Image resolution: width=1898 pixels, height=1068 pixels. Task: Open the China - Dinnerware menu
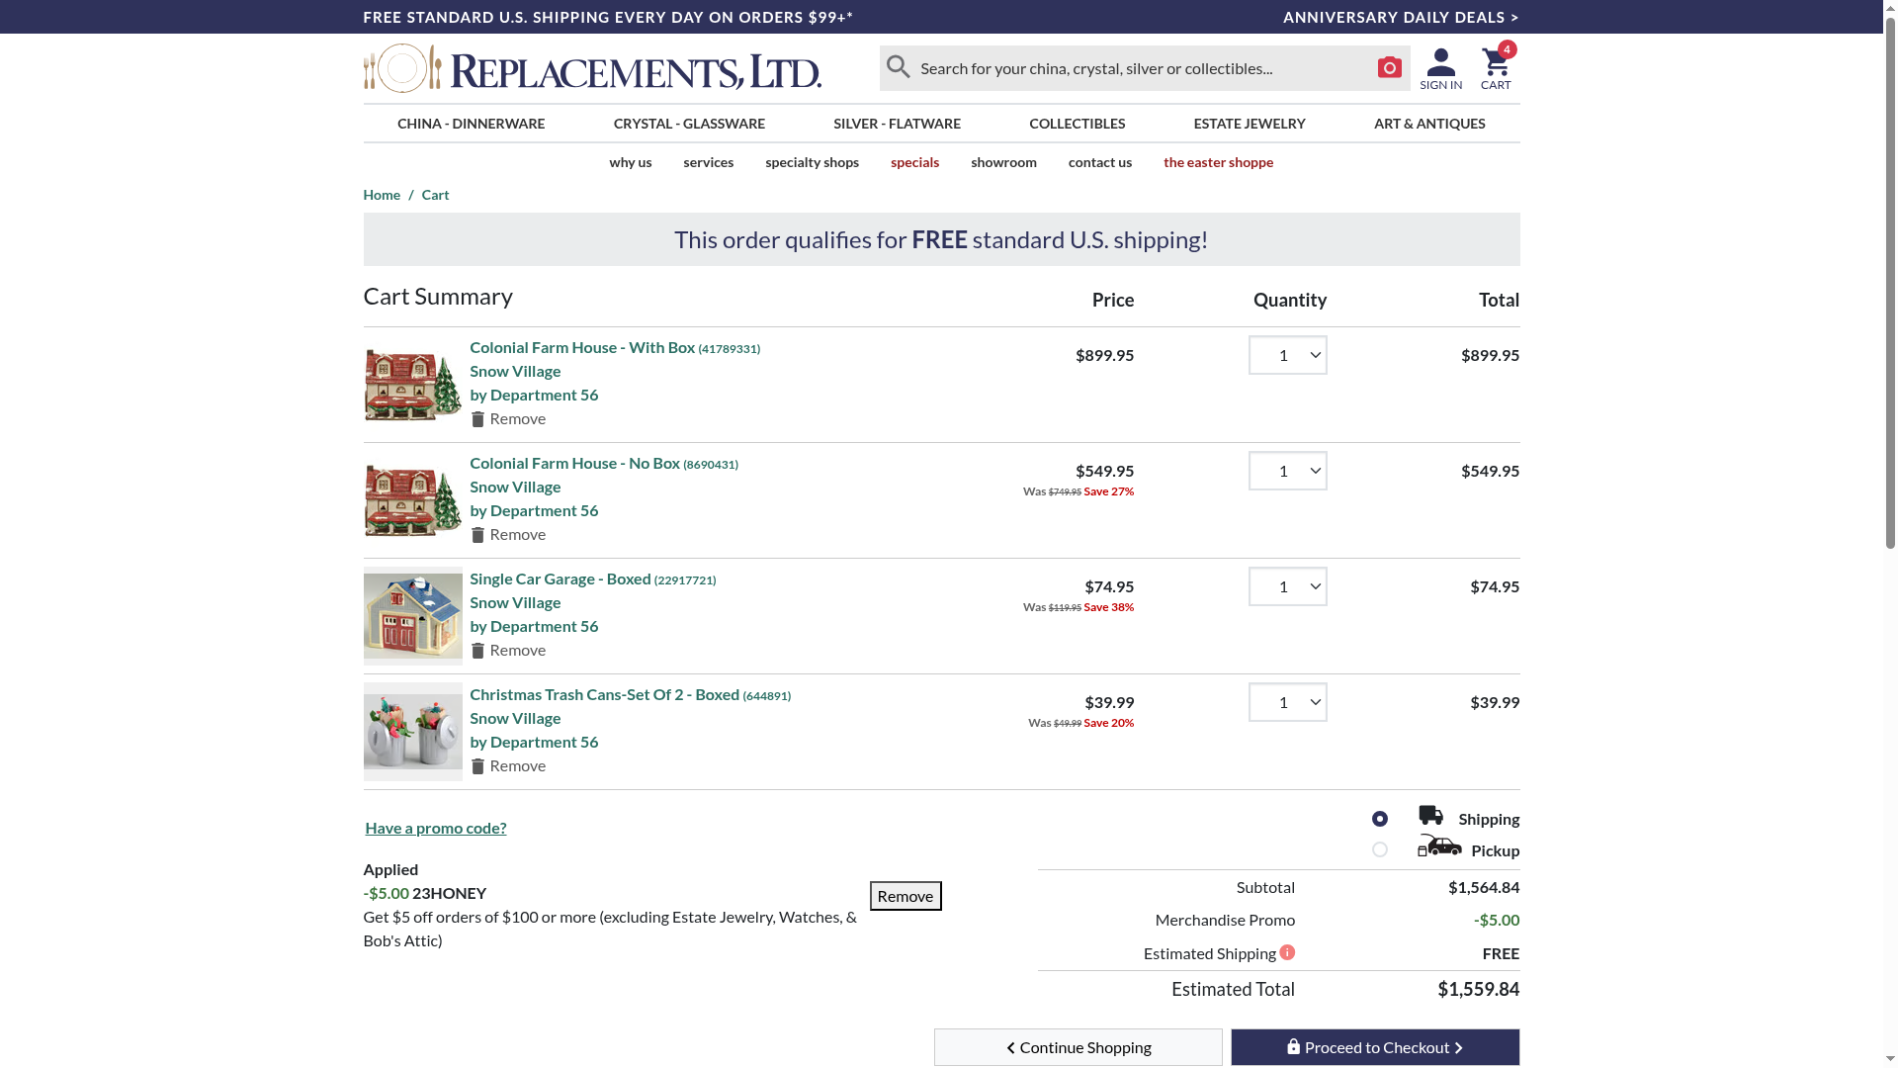coord(471,124)
